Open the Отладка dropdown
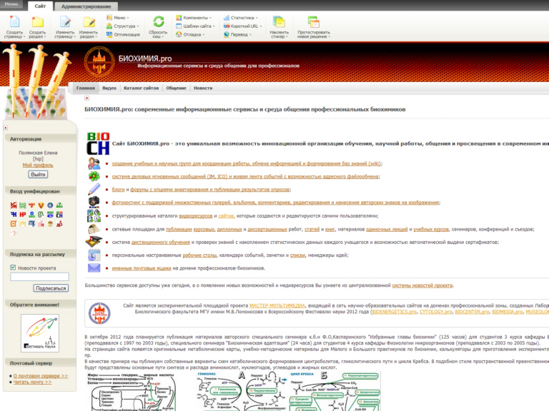This screenshot has height=411, width=549. [190, 34]
